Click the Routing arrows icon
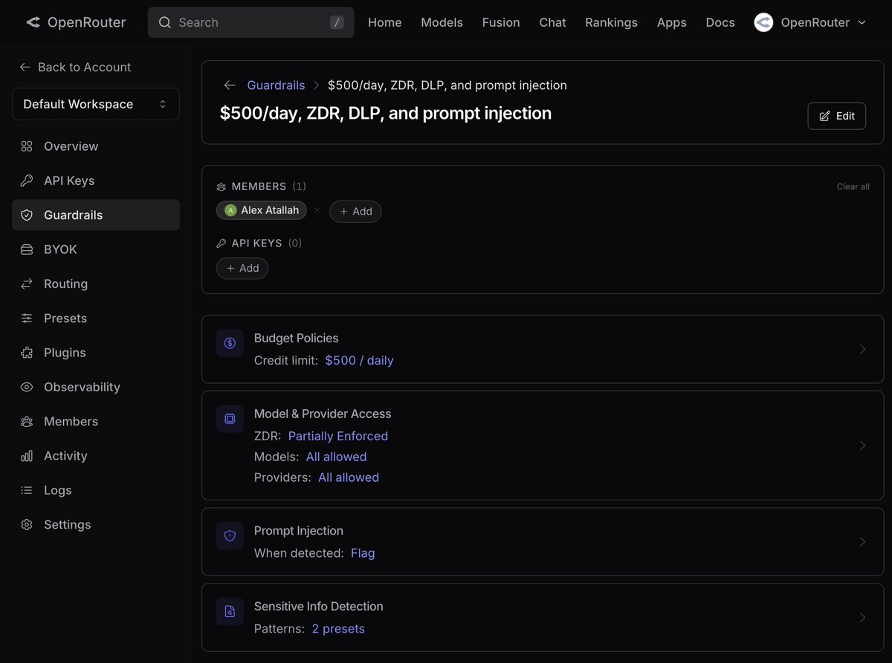This screenshot has width=892, height=663. (27, 284)
